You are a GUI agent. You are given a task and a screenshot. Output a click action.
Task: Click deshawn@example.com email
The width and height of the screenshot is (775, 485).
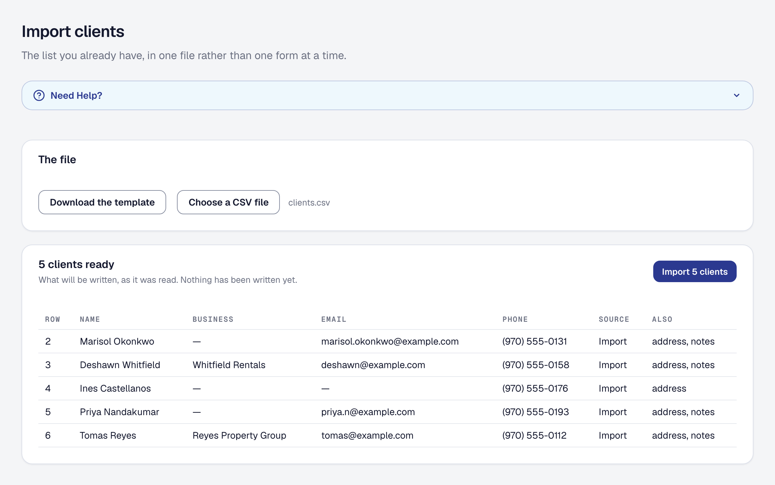(373, 365)
